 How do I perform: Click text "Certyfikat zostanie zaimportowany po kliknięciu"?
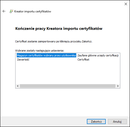(x=42, y=42)
